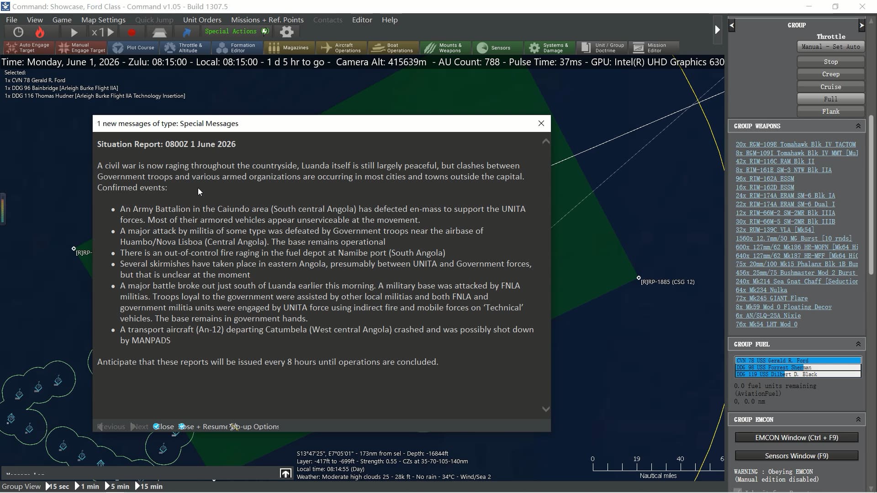Open the Help menu
Image resolution: width=877 pixels, height=493 pixels.
390,20
